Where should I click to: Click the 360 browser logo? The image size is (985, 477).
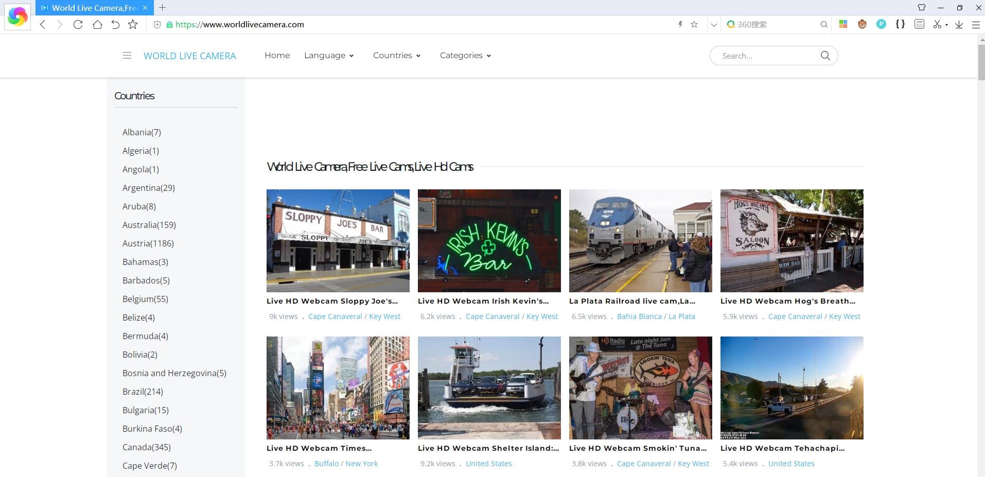[x=17, y=16]
